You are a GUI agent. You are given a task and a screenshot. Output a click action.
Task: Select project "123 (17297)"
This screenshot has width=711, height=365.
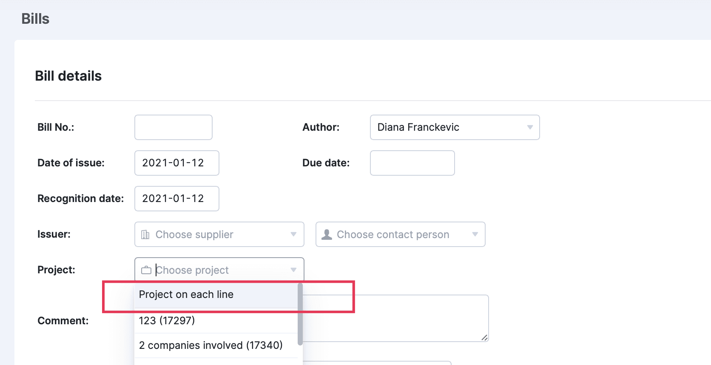point(167,320)
